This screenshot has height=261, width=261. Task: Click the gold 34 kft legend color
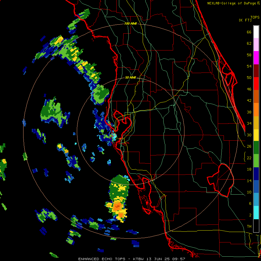256,123
